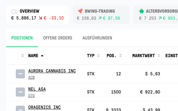The image size is (178, 111).
Task: Click the NAME column ascending sort arrow
Action: coord(42,55)
